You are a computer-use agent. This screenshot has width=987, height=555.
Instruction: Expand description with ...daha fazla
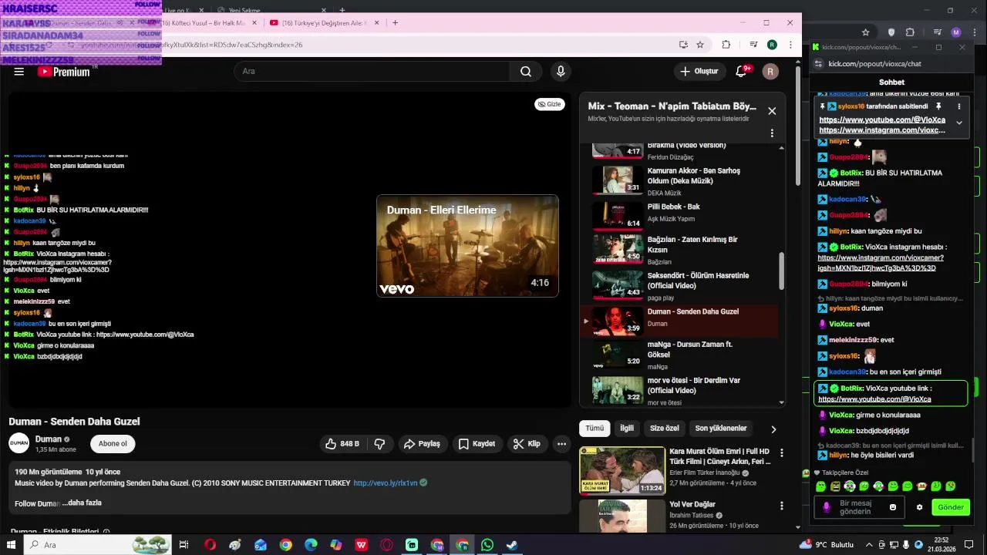[83, 503]
